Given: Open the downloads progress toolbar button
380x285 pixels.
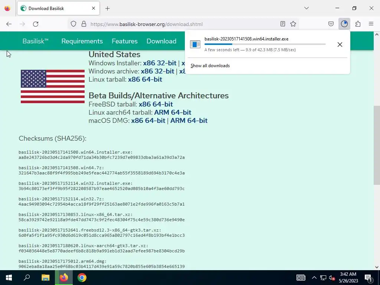Looking at the screenshot, I should pos(344,24).
